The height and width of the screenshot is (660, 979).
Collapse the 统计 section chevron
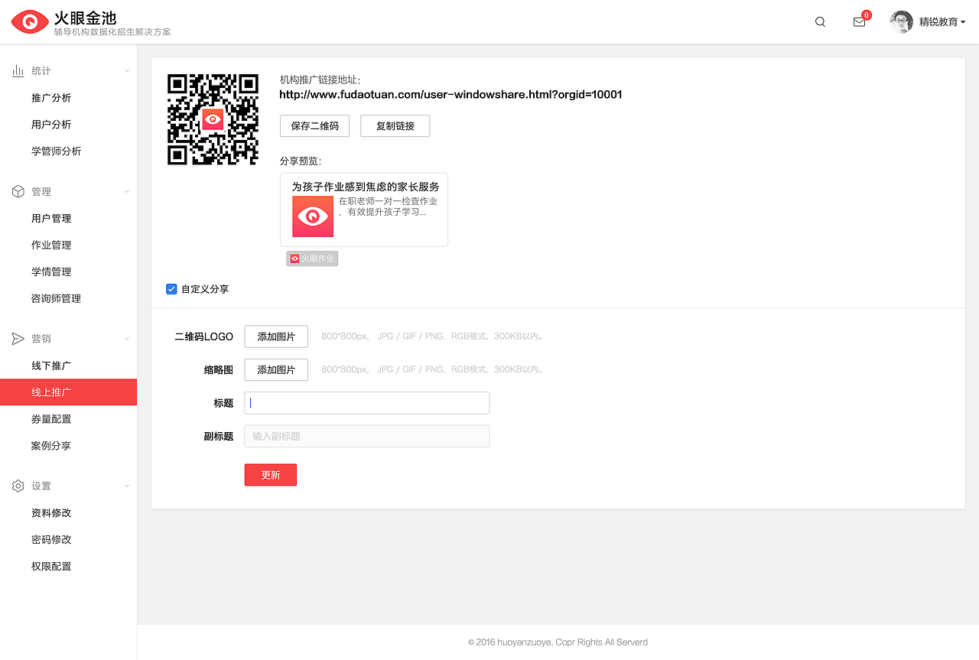tap(127, 71)
